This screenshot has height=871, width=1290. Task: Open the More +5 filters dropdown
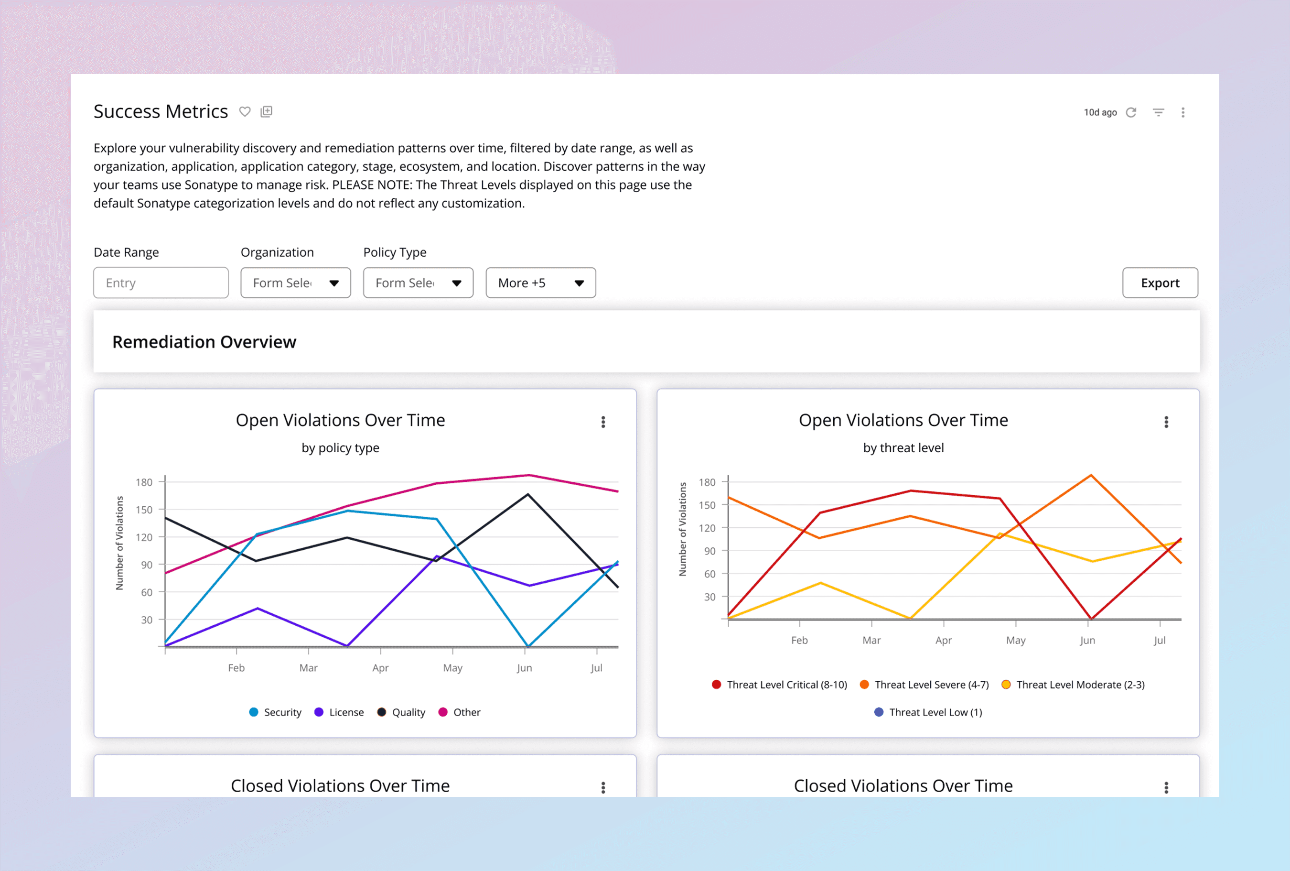point(541,283)
